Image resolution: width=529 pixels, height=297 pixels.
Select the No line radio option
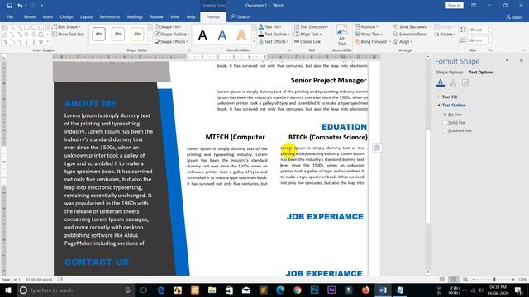(x=445, y=115)
